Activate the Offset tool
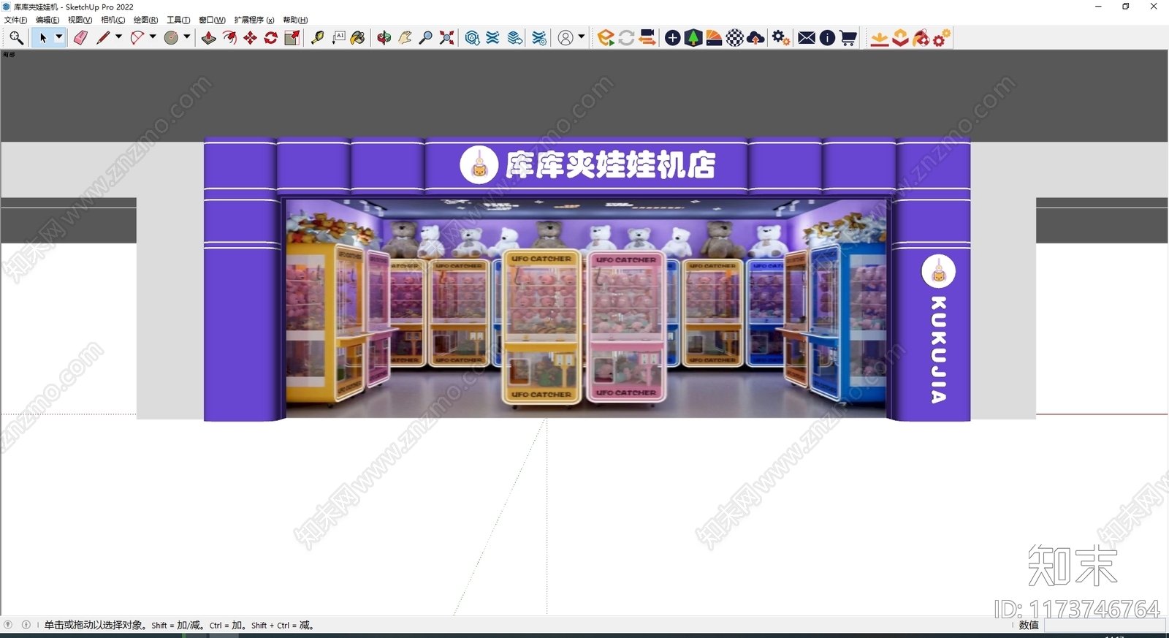1169x638 pixels. (229, 38)
